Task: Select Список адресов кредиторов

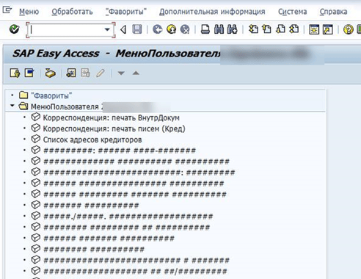Action: coord(92,139)
